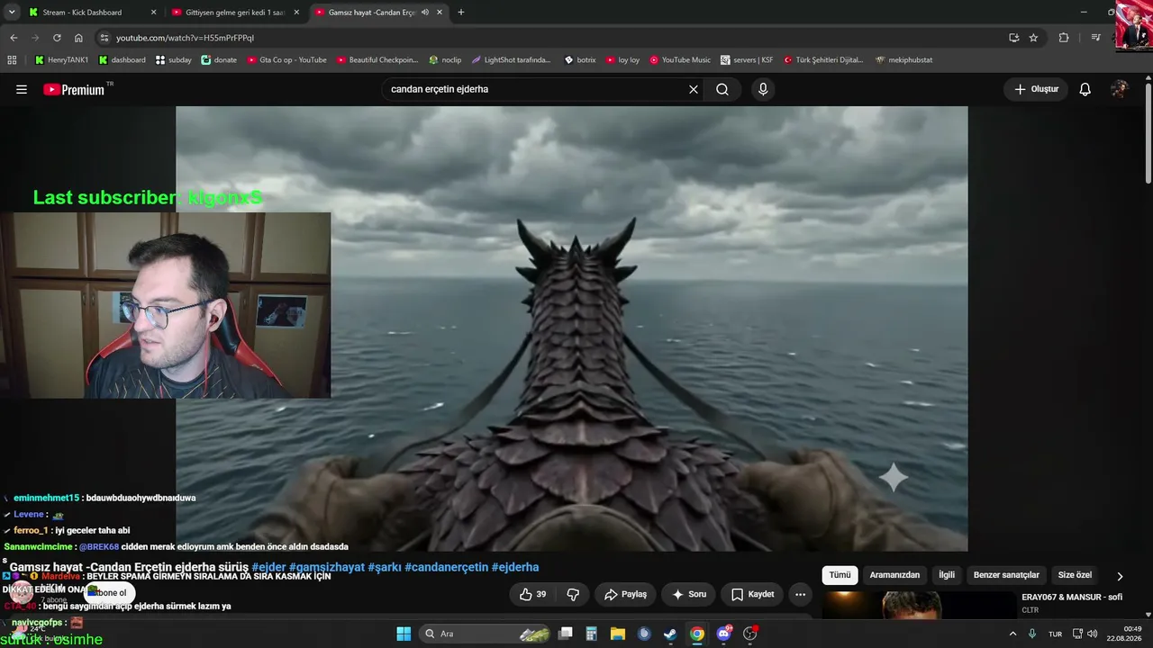Close the Stream - Kick Dashboard tab
Viewport: 1153px width, 648px height.
153,13
